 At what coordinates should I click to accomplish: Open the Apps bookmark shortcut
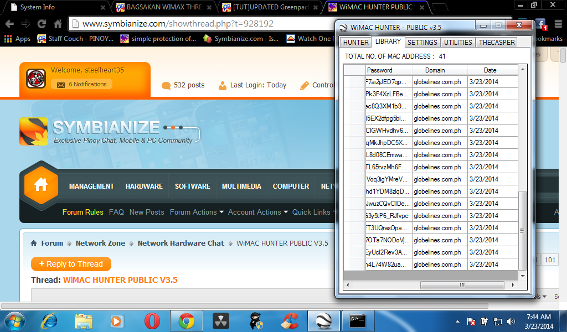click(17, 39)
